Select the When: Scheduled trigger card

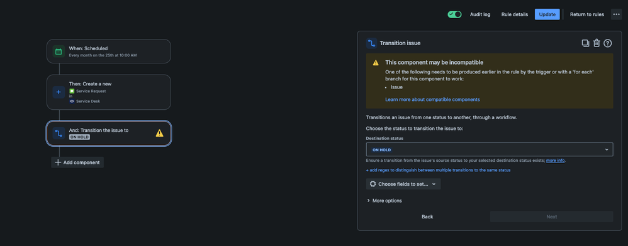[109, 51]
